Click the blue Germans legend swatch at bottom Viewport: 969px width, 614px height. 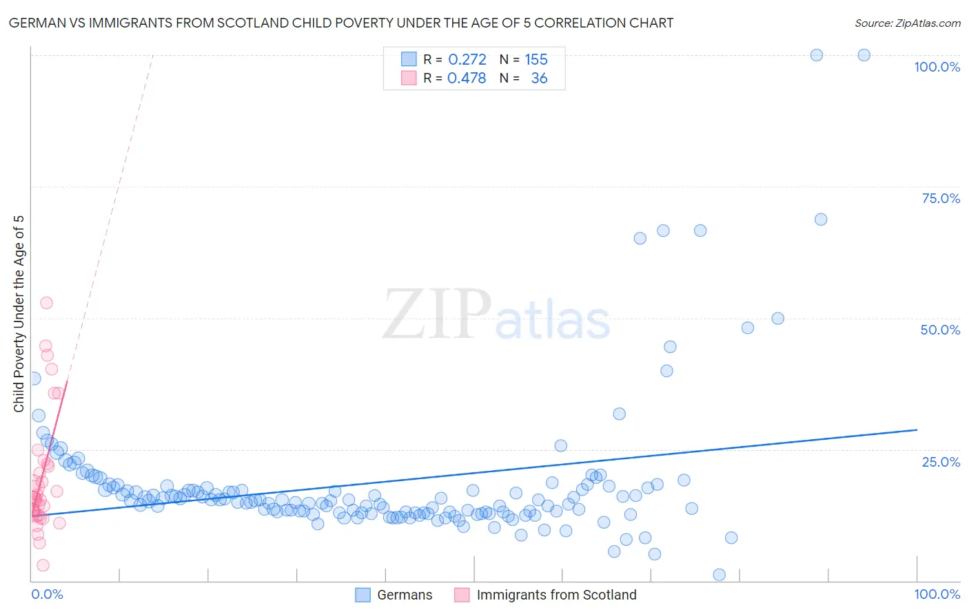(x=363, y=595)
